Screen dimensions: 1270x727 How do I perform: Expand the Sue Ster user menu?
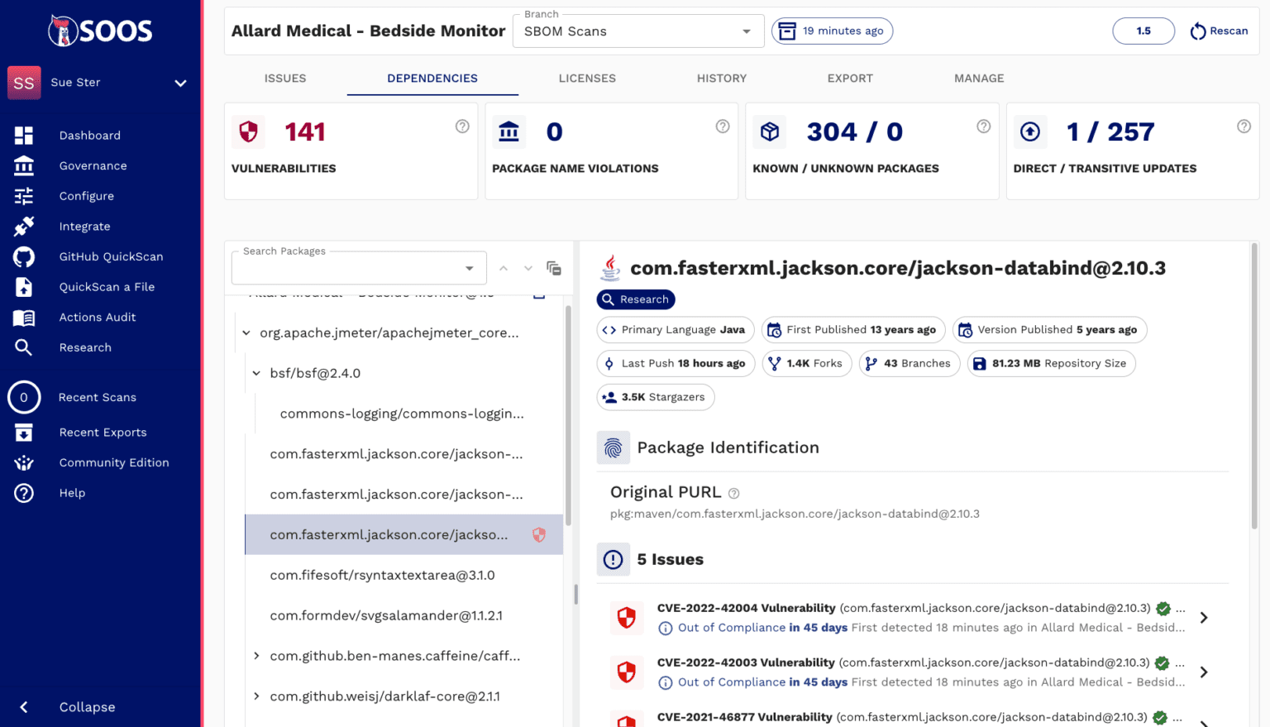(180, 83)
